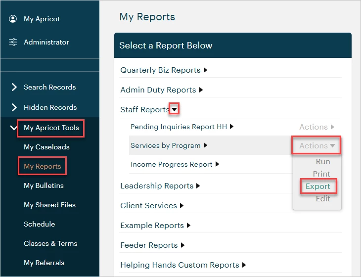Open the Administrator menu label
Image resolution: width=361 pixels, height=277 pixels.
[x=46, y=42]
